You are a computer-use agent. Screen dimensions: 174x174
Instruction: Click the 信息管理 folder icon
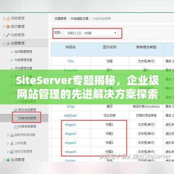[8, 18]
